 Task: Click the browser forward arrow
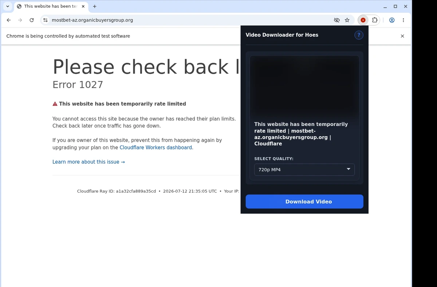20,20
